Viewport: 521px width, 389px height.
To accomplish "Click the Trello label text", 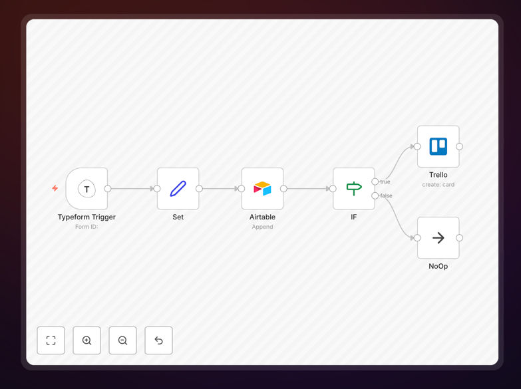I will coord(438,175).
